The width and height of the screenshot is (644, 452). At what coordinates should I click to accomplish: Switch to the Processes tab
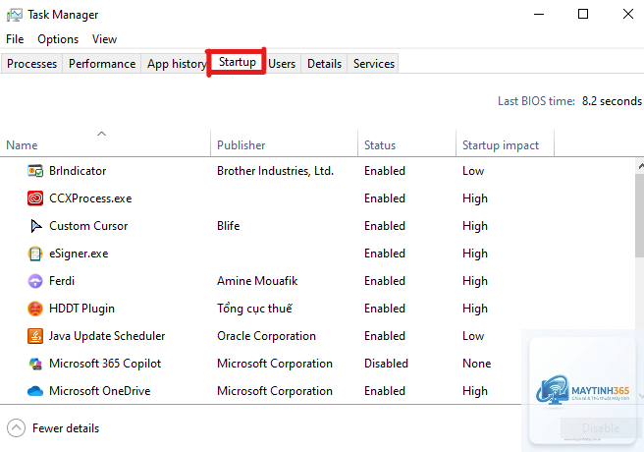(x=31, y=64)
